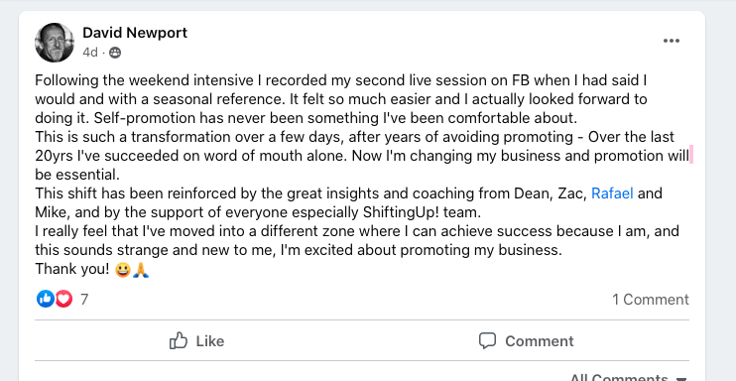Click David Newport's profile picture
This screenshot has width=736, height=381.
point(55,43)
